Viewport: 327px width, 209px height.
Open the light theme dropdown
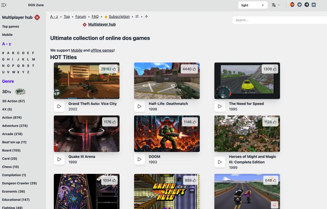click(253, 5)
